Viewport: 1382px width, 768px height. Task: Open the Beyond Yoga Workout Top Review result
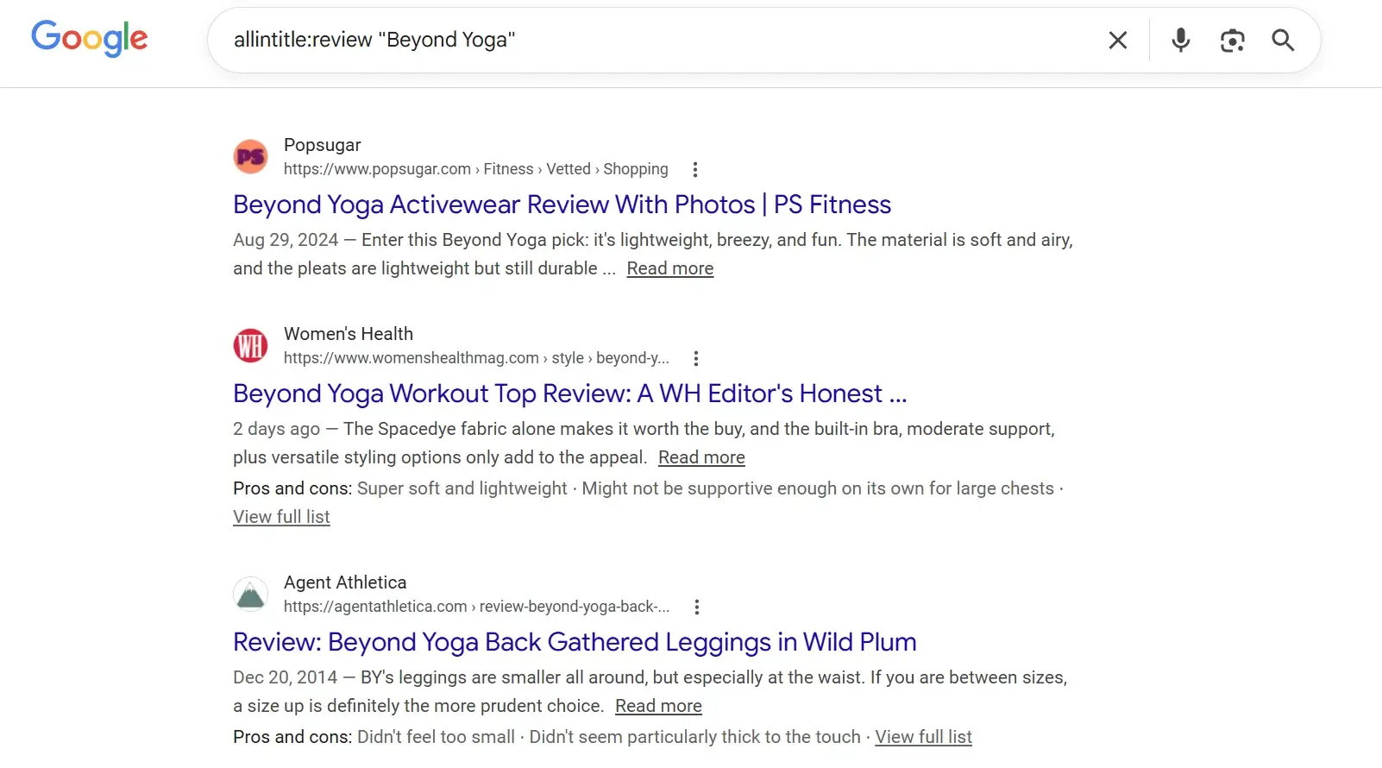(569, 393)
